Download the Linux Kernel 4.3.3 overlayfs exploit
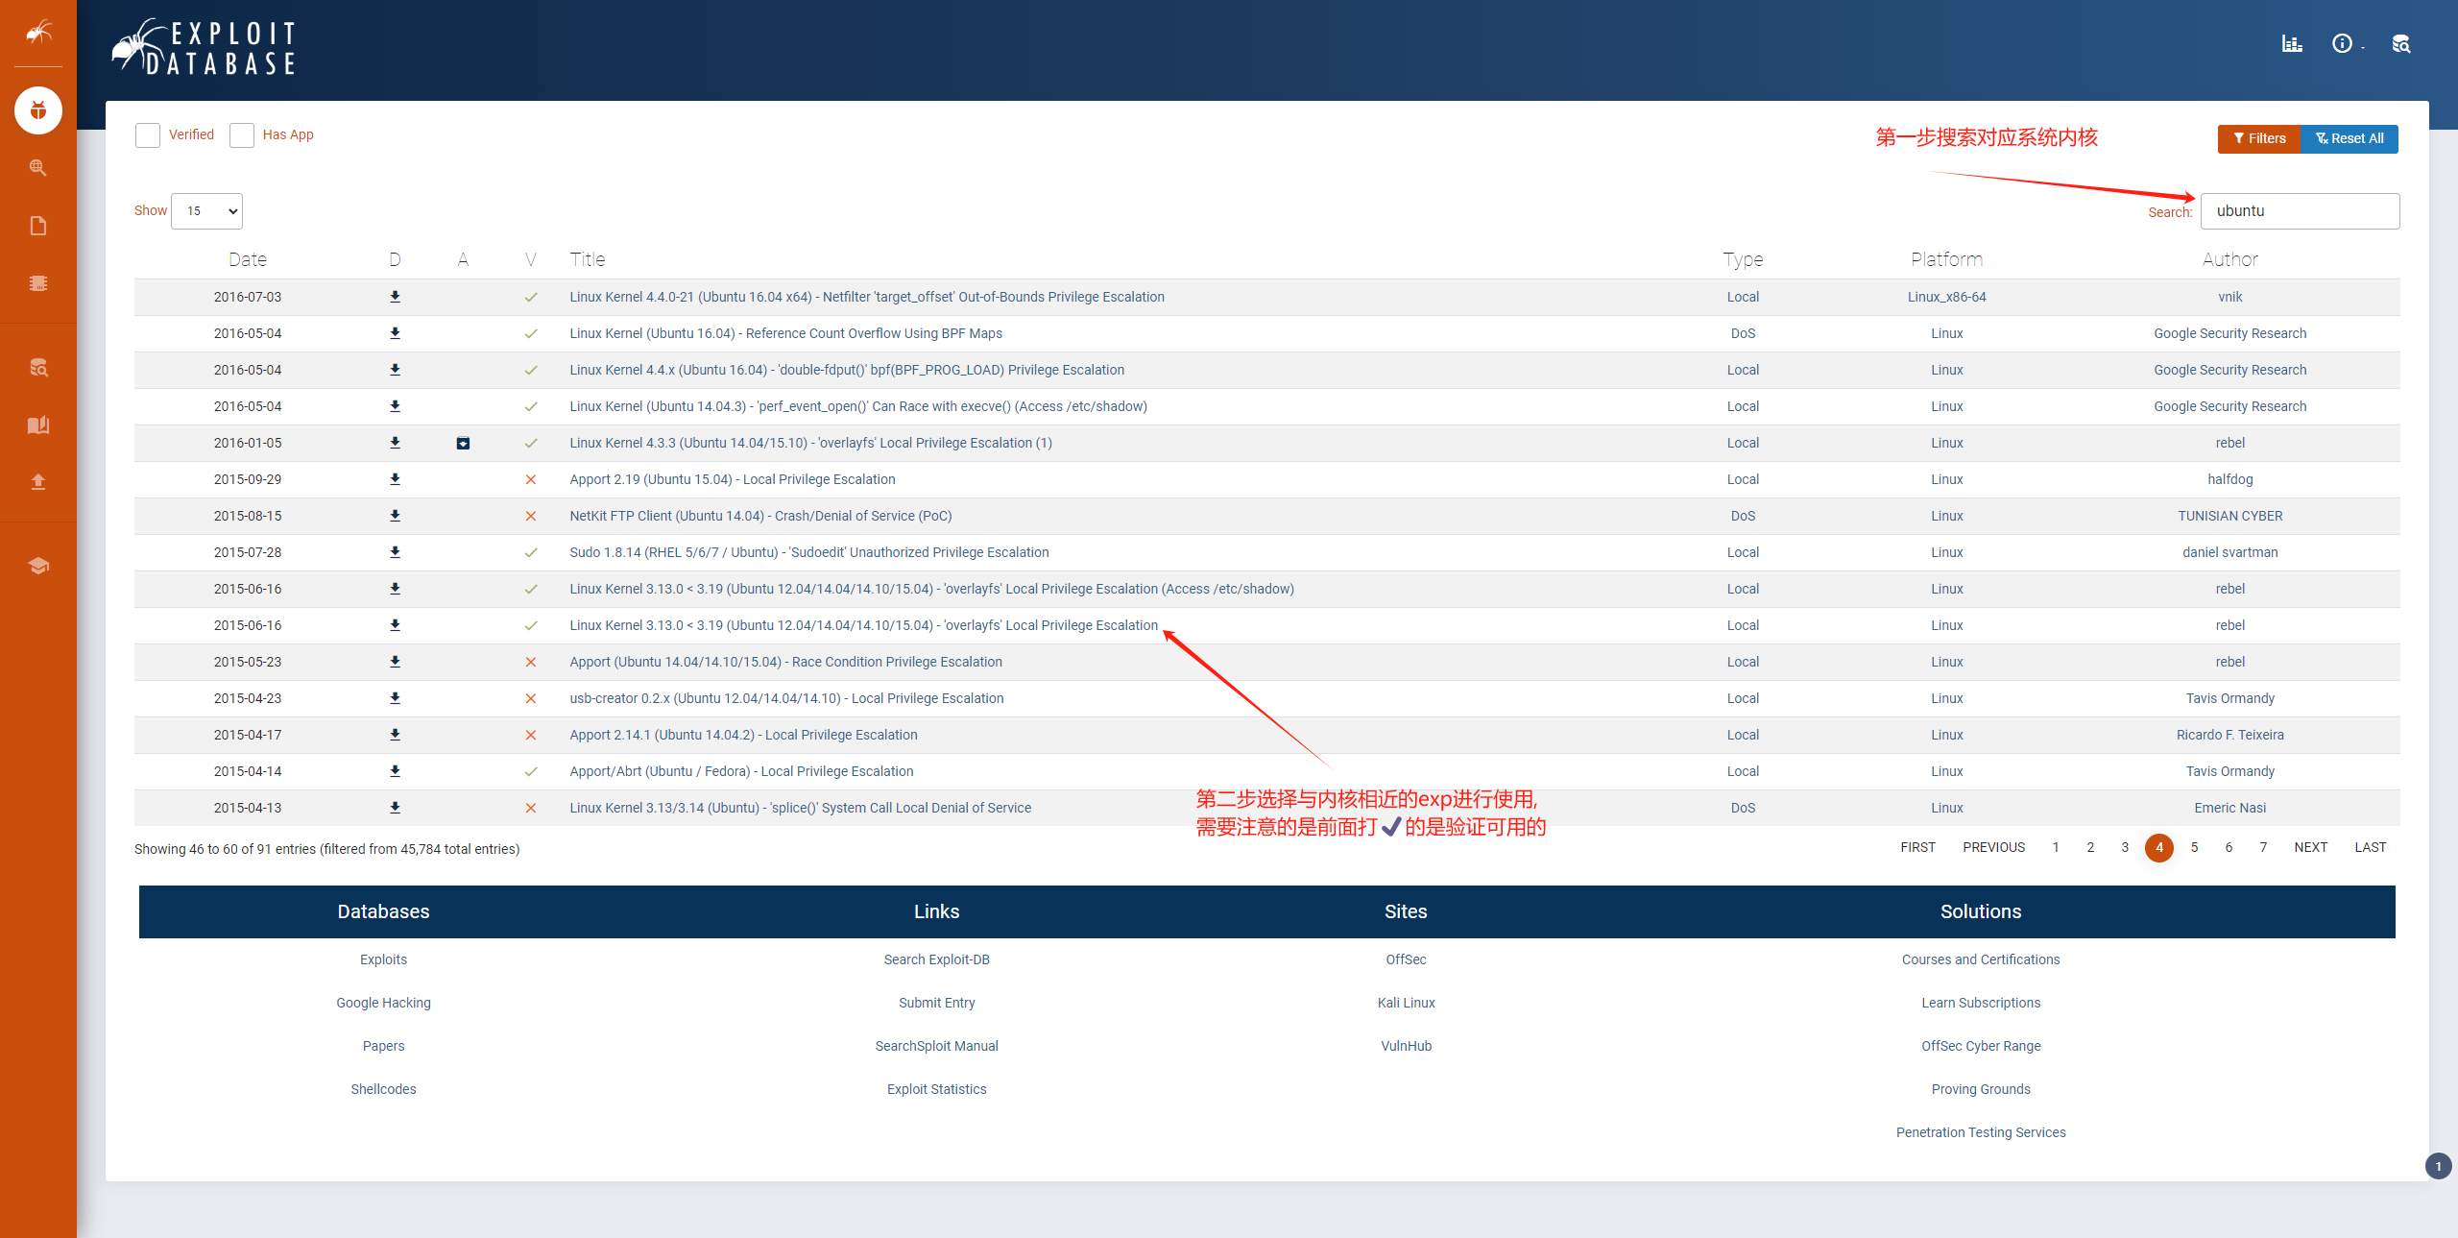Image resolution: width=2458 pixels, height=1238 pixels. click(x=395, y=443)
